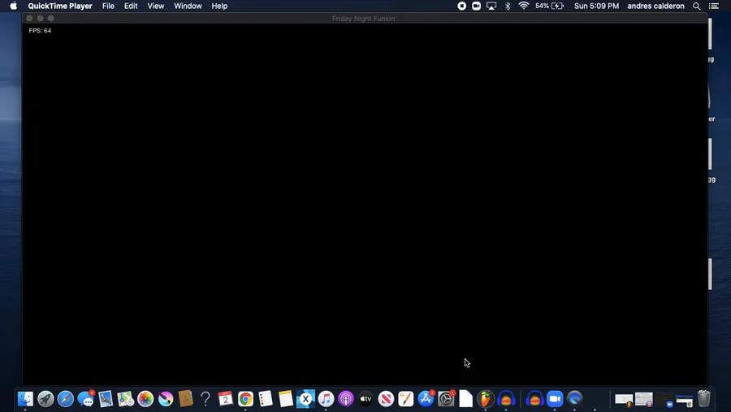The height and width of the screenshot is (412, 731).
Task: Restore minimized Chrome window thumbnail
Action: 684,401
